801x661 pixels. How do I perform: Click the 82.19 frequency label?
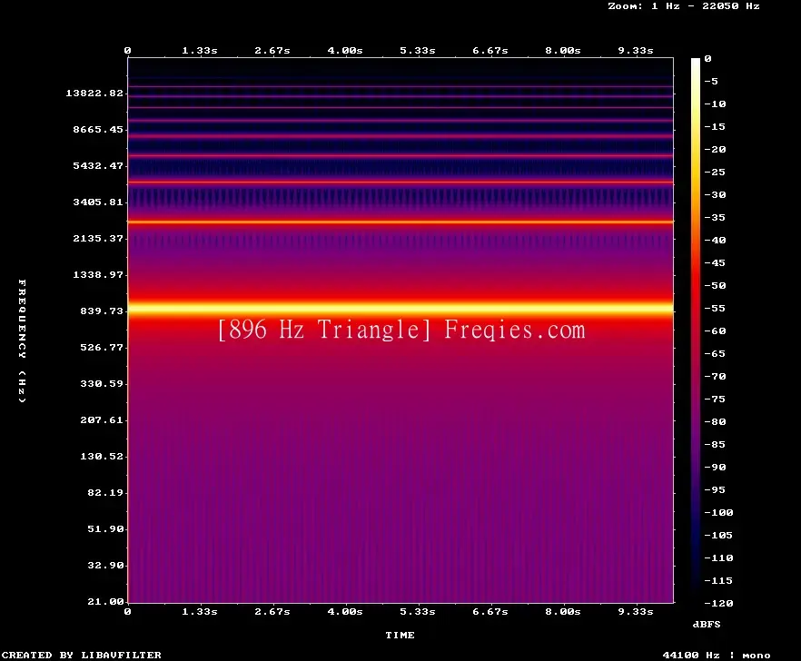[105, 492]
